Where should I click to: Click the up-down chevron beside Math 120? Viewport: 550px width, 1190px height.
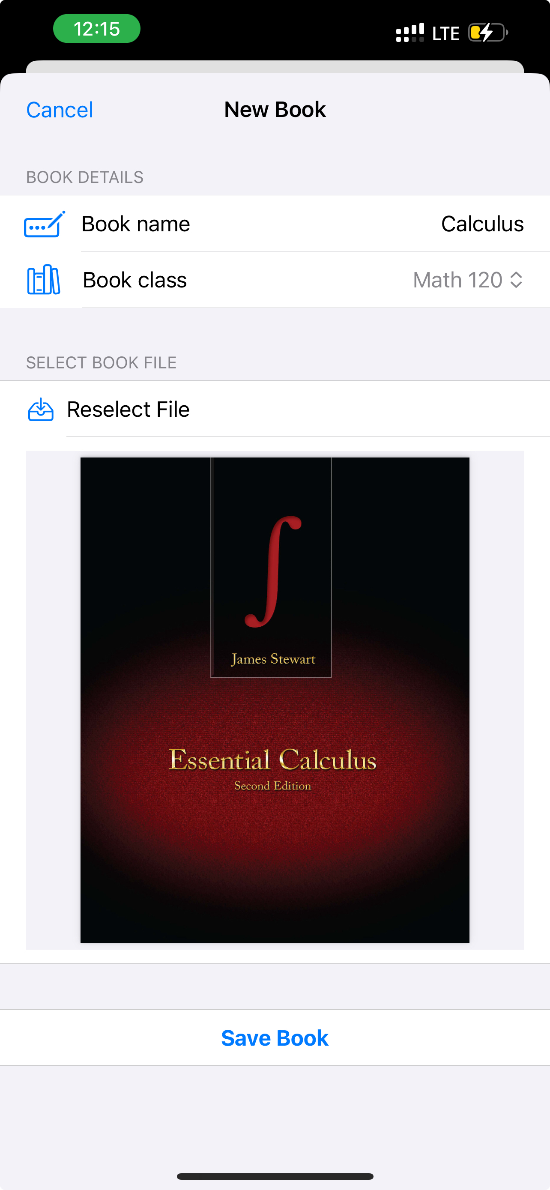click(x=516, y=280)
